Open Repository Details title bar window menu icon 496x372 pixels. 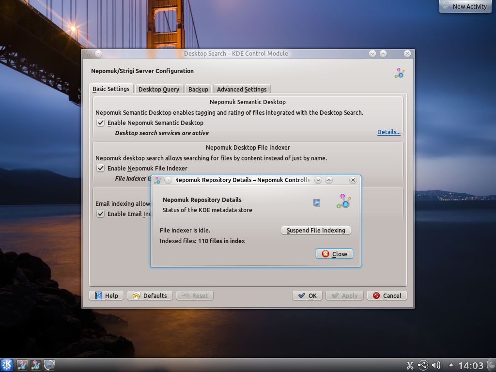pos(157,180)
